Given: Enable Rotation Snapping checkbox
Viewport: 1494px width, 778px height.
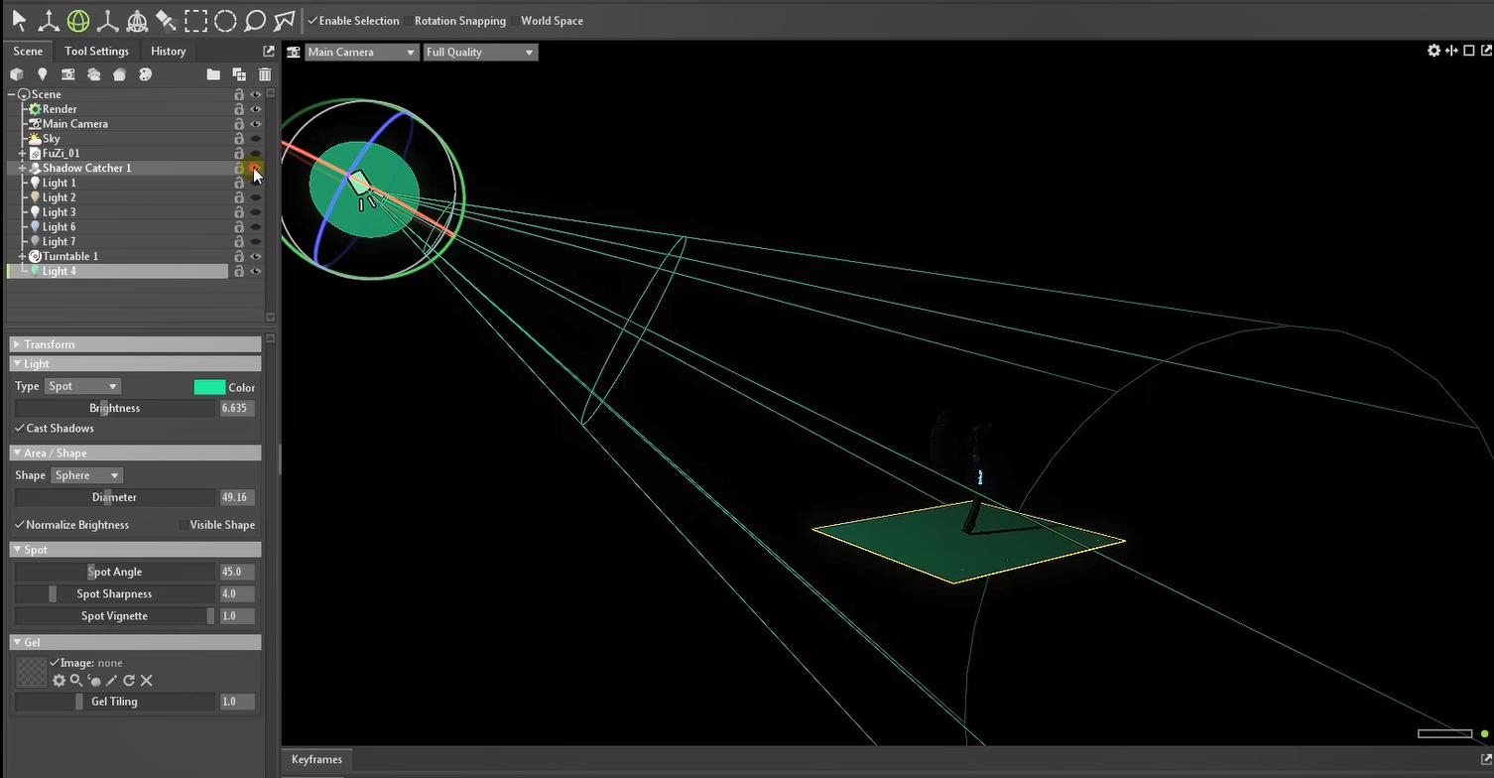Looking at the screenshot, I should pyautogui.click(x=408, y=21).
